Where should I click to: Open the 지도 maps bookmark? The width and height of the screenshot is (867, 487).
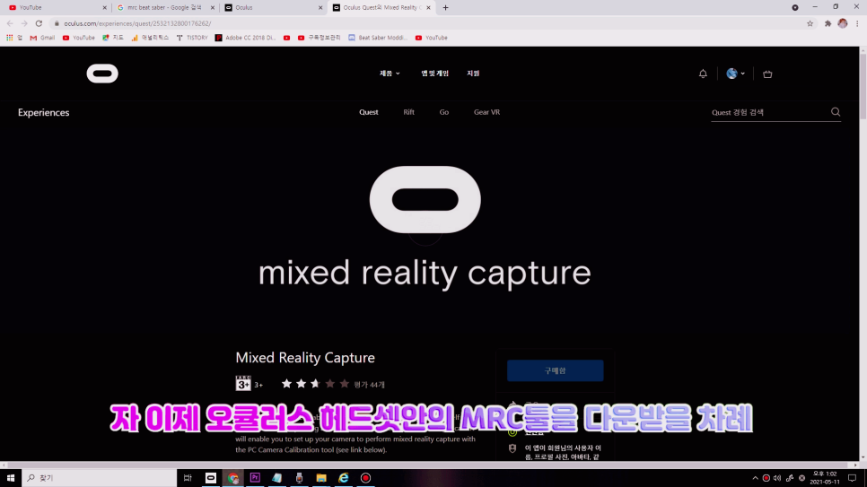click(x=113, y=38)
